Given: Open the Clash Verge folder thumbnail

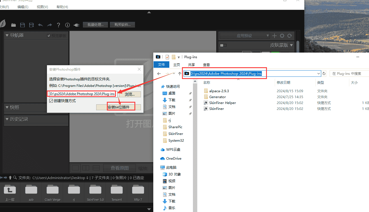Looking at the screenshot, I should click(x=53, y=192).
